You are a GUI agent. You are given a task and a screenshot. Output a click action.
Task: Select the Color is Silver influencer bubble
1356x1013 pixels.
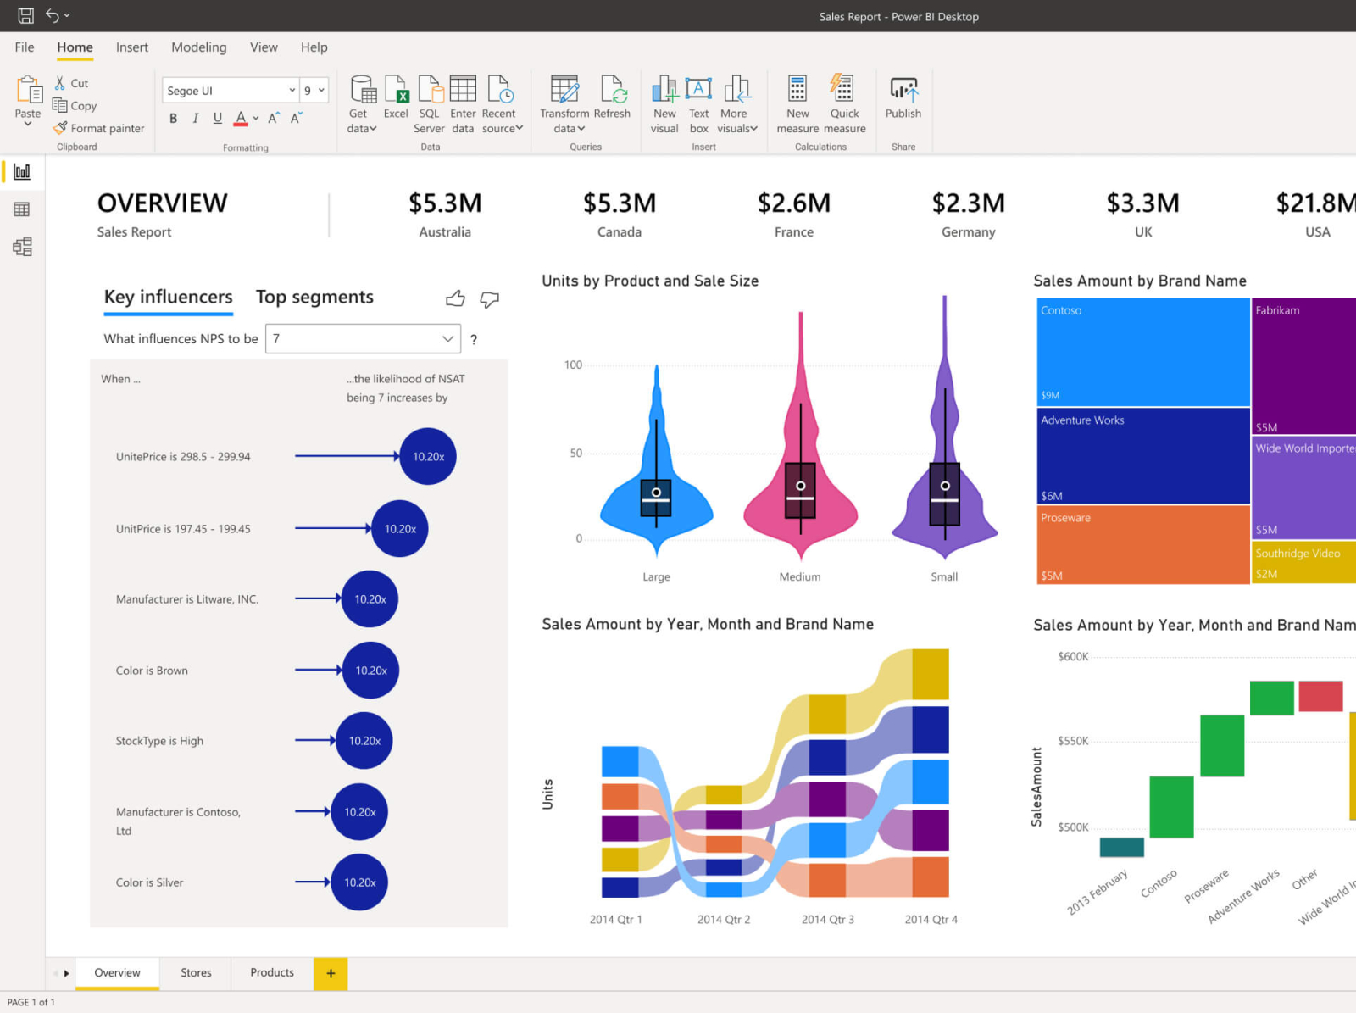click(x=359, y=882)
